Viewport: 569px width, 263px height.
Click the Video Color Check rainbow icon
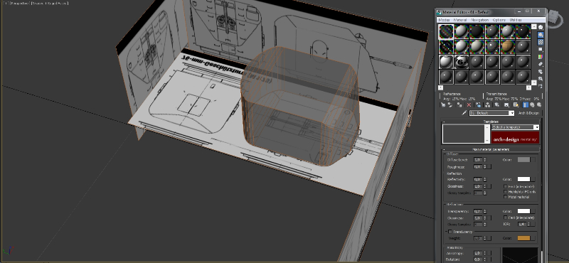point(541,57)
